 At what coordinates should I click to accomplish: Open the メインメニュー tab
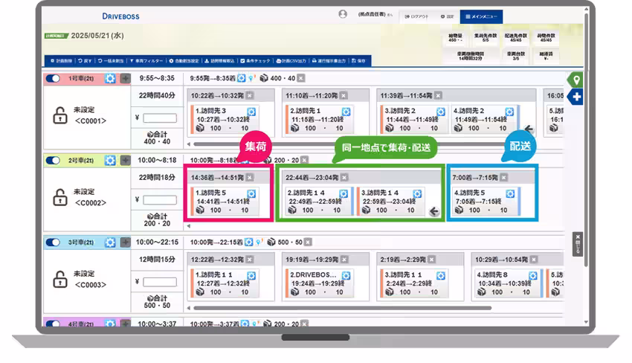coord(481,16)
